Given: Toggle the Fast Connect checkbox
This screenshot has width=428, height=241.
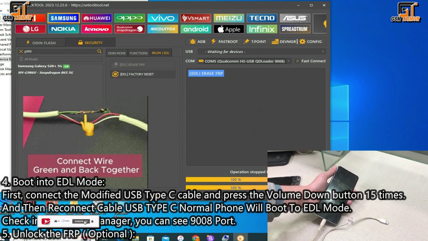Looking at the screenshot, I should [x=297, y=61].
